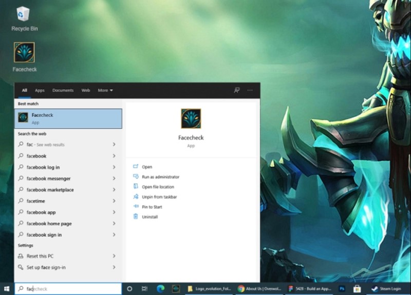This screenshot has height=295, width=411.
Task: Click the search feedback icon
Action: pyautogui.click(x=237, y=90)
